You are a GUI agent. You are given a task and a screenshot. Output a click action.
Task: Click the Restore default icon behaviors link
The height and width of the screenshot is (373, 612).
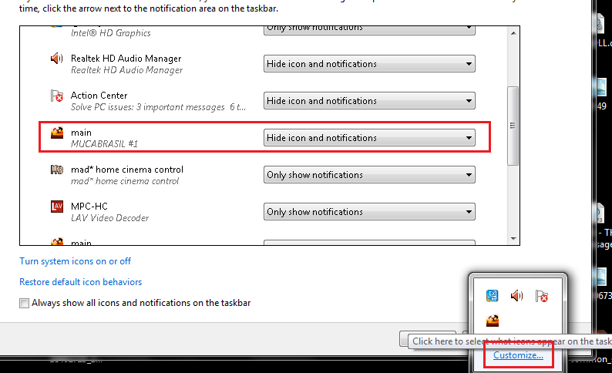coord(80,282)
